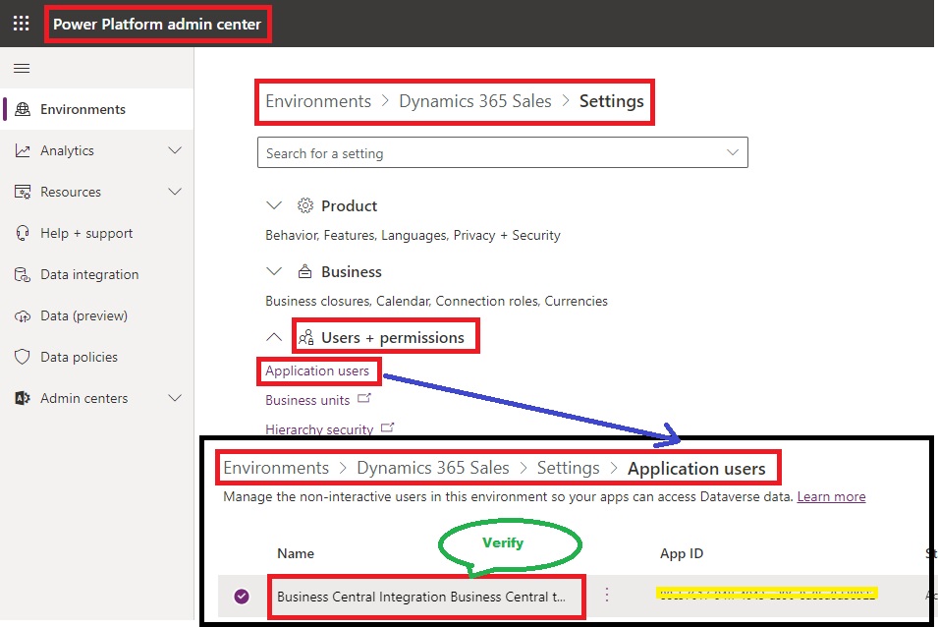The image size is (938, 627).
Task: Collapse the hamburger navigation menu
Action: click(22, 69)
